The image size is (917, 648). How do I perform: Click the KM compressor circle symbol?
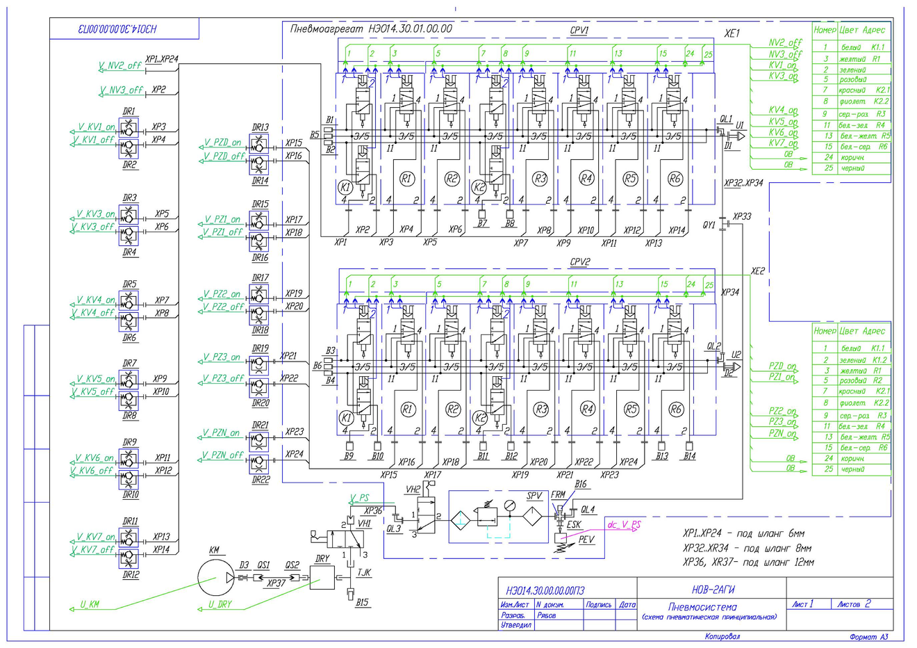coord(217,577)
